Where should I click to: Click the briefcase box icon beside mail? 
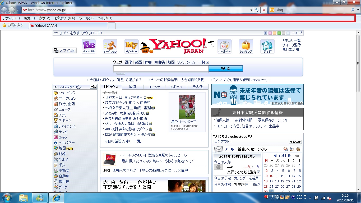pyautogui.click(x=298, y=149)
